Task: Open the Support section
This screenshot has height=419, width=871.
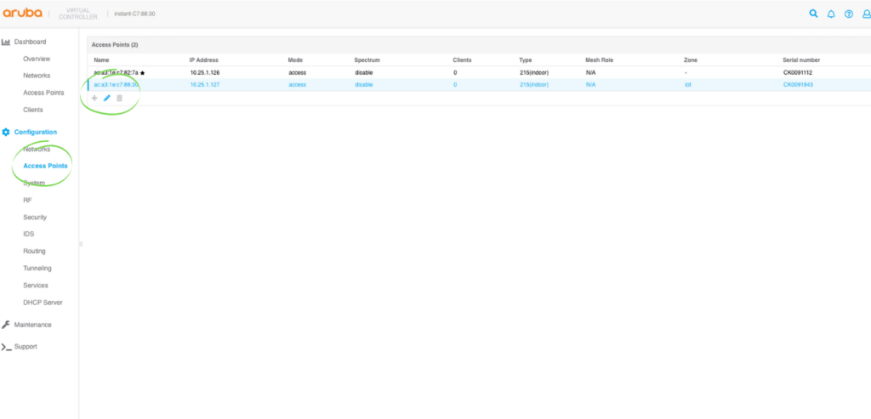Action: [x=26, y=347]
